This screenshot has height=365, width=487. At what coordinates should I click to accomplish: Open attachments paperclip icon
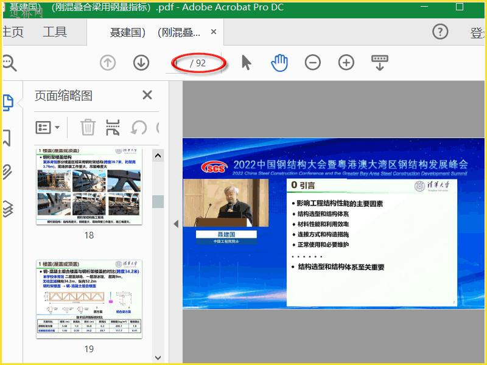pyautogui.click(x=7, y=172)
